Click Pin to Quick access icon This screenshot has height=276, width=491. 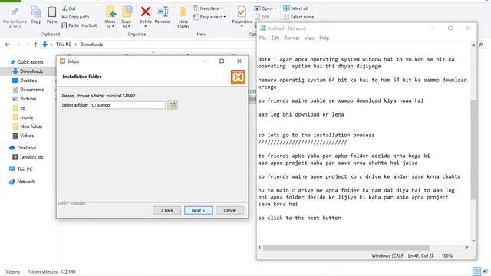tap(15, 12)
